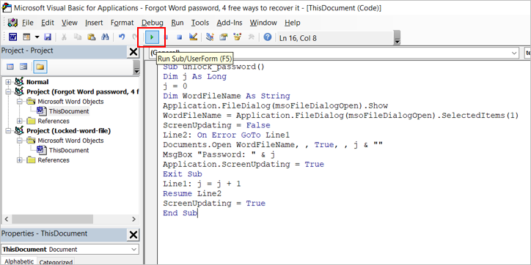Click Project pane scroll right arrow
Viewport: 531px width, 265px height.
133,219
